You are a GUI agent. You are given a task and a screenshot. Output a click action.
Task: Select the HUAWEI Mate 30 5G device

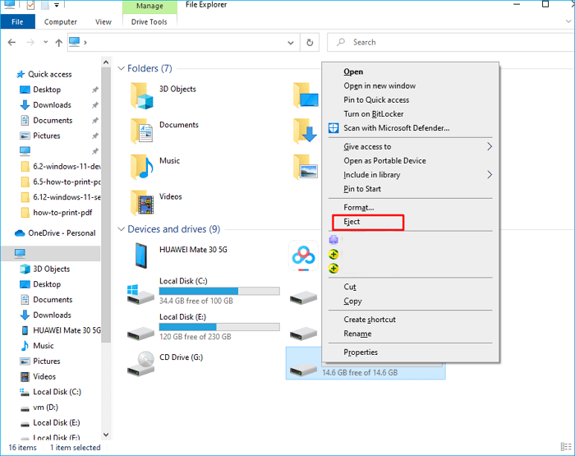click(141, 256)
